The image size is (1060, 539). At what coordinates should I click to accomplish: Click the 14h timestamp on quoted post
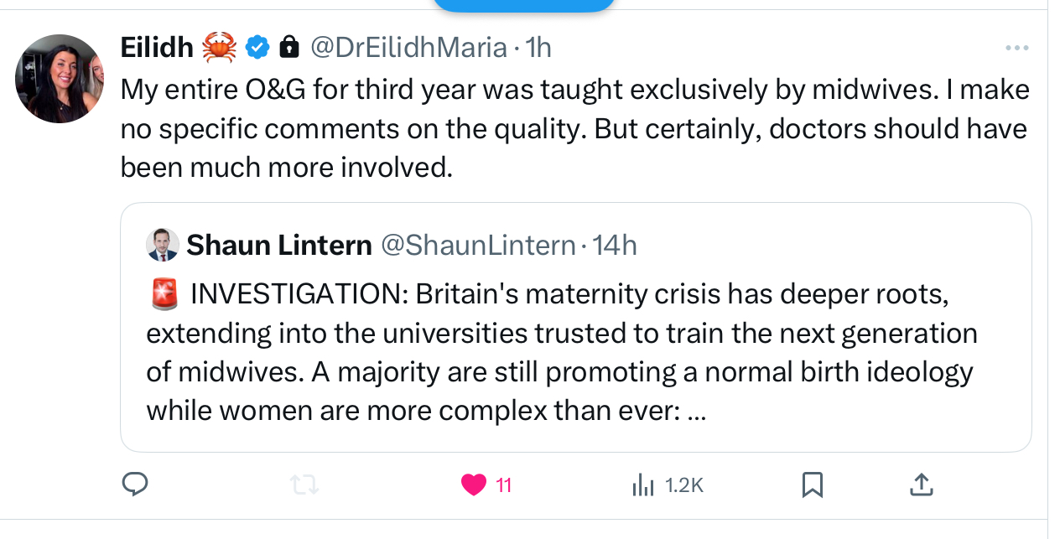[615, 245]
